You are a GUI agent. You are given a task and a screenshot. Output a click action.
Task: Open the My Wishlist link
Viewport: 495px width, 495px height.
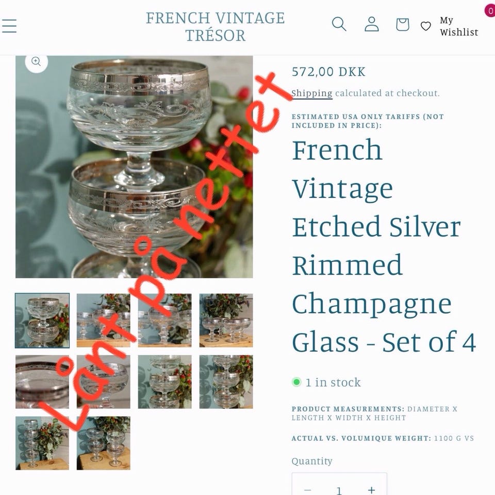(x=459, y=26)
